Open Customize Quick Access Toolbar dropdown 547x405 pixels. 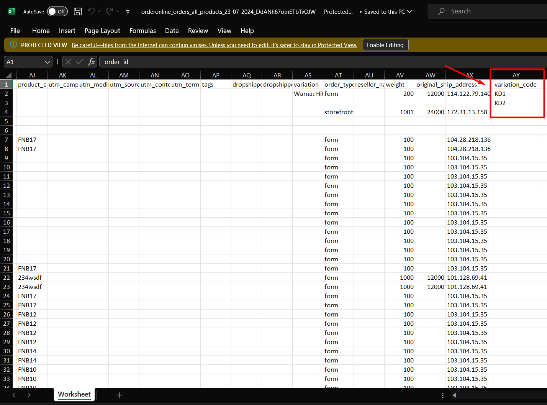click(x=128, y=12)
